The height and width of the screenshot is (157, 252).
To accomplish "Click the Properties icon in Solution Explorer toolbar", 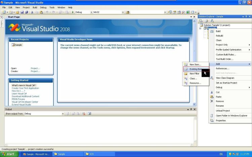I will [201, 21].
